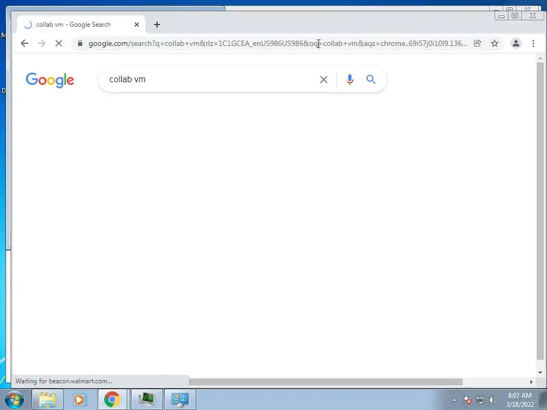Click the Chrome forward arrow button
547x410 pixels.
[x=42, y=43]
